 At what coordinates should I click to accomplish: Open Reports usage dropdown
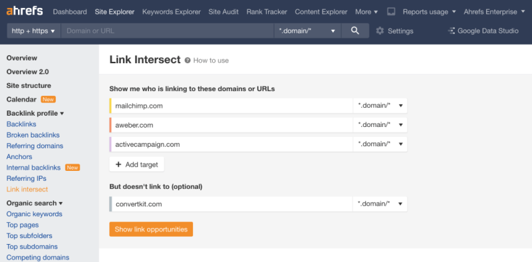(429, 11)
